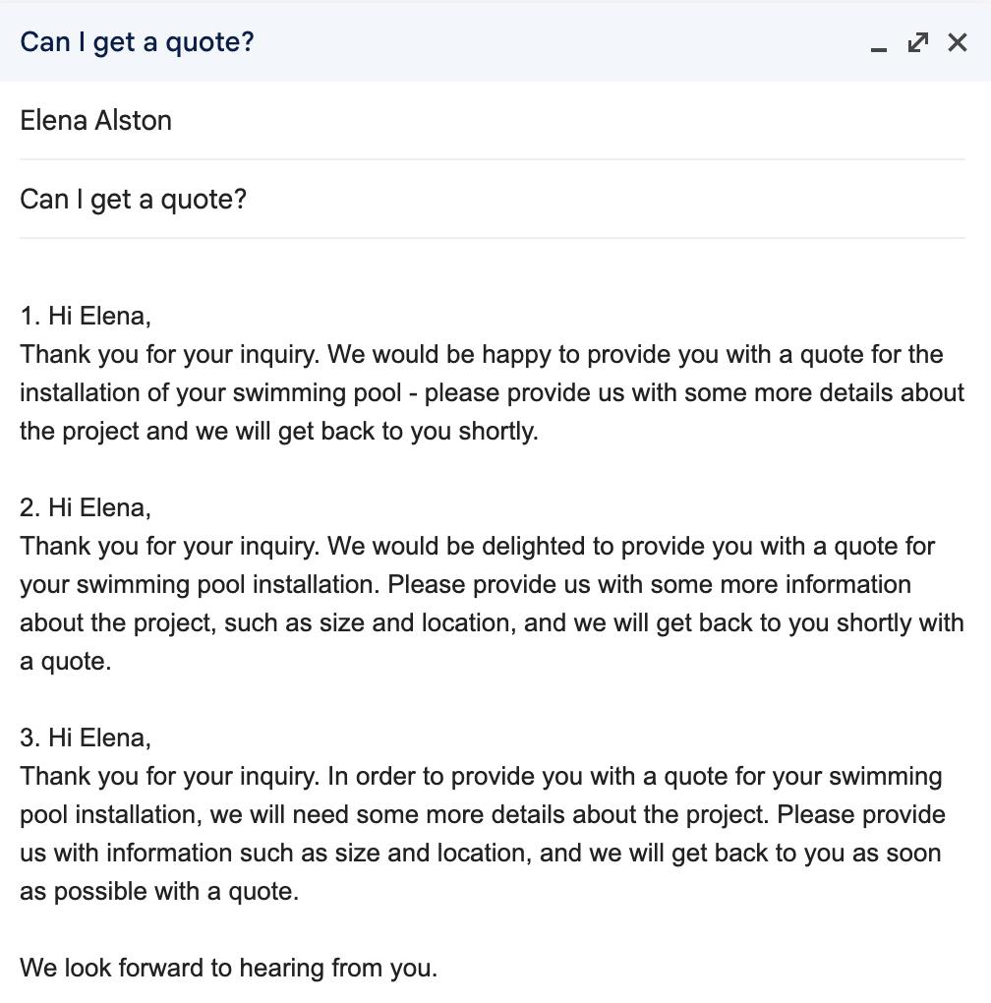Minimize the compose window
Screen dimensions: 991x1003
(x=879, y=43)
